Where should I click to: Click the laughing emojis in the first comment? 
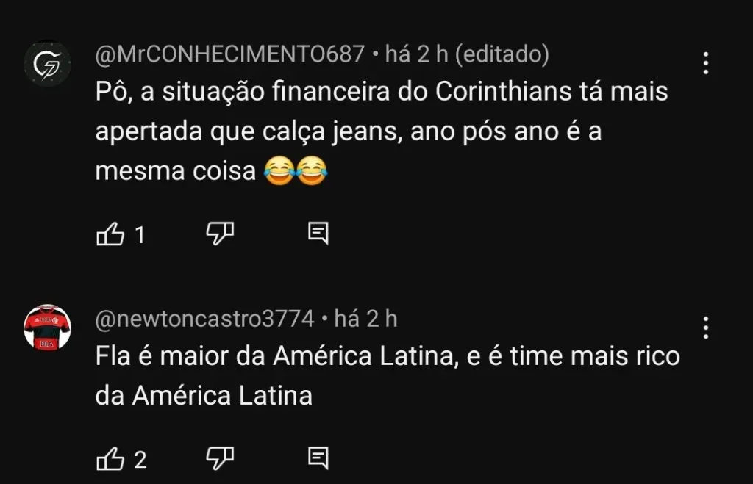tap(294, 172)
